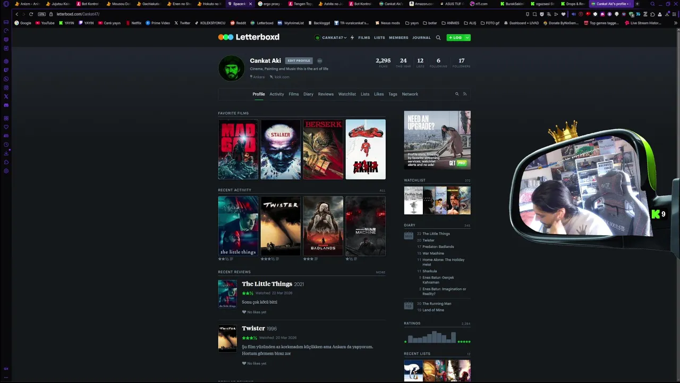This screenshot has width=680, height=383.
Task: Switch to the Amazon browser tab
Action: [421, 4]
